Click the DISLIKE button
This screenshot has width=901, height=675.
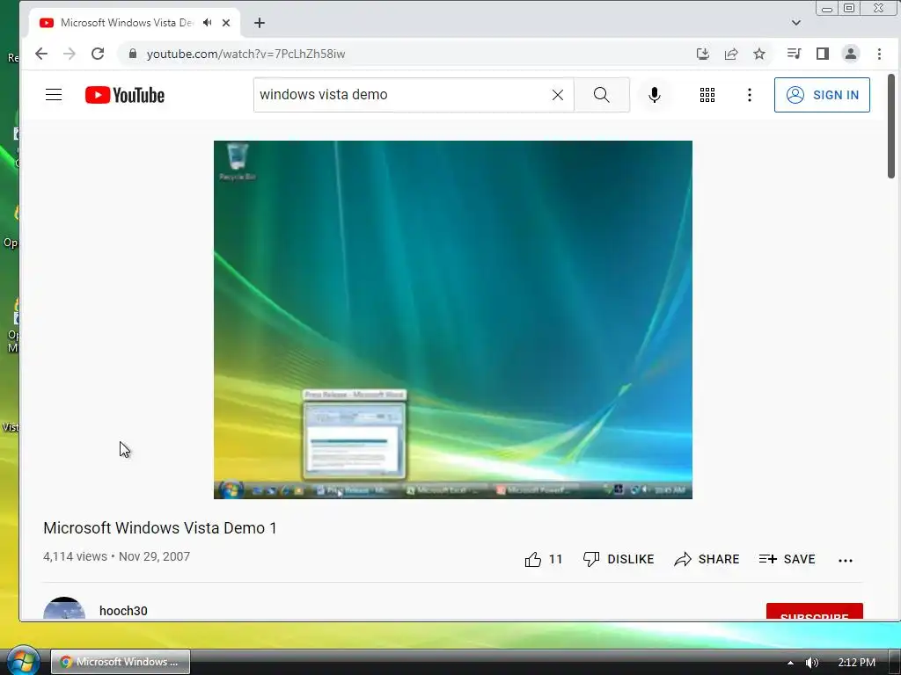pyautogui.click(x=619, y=559)
